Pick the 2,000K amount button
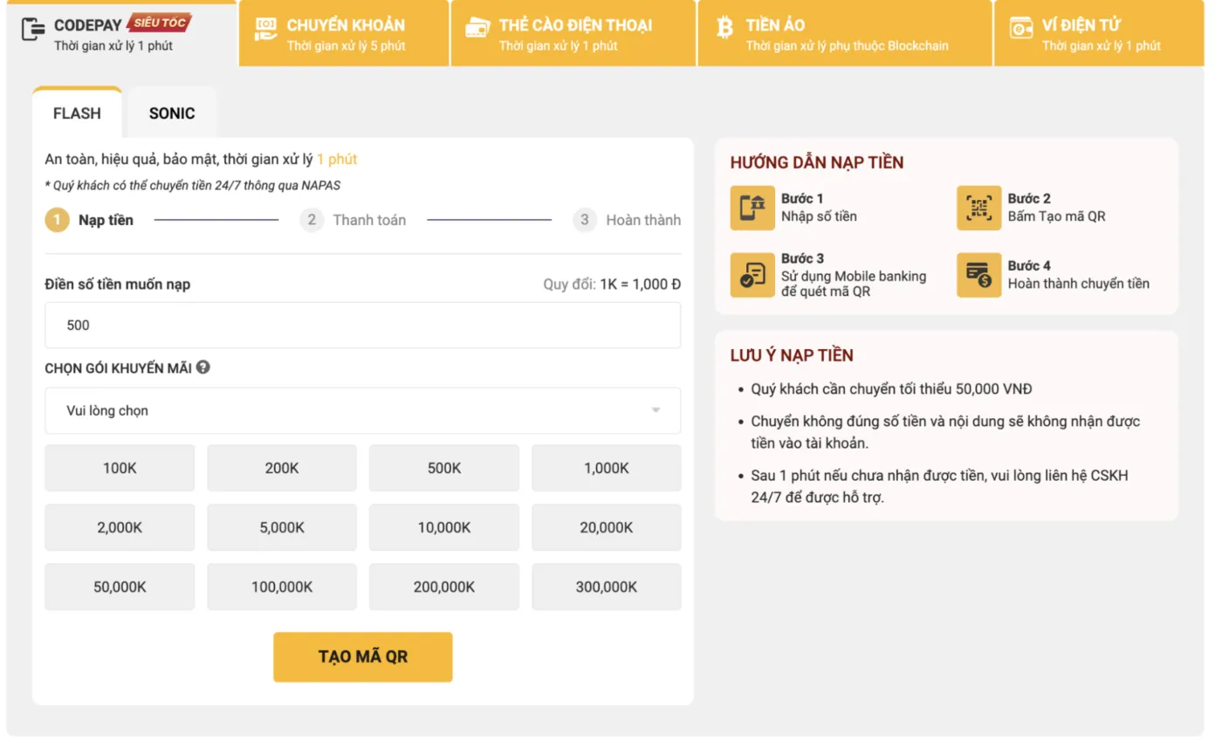Viewport: 1222px width, 748px height. click(120, 527)
